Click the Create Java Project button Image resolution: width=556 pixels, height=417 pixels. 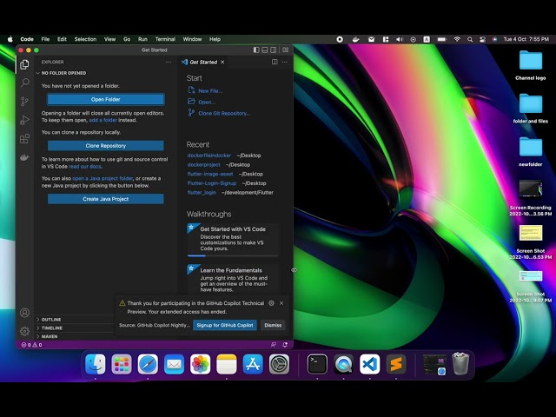click(106, 199)
